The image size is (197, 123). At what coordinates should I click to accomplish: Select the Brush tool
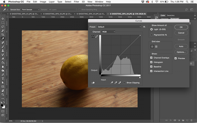(3, 47)
